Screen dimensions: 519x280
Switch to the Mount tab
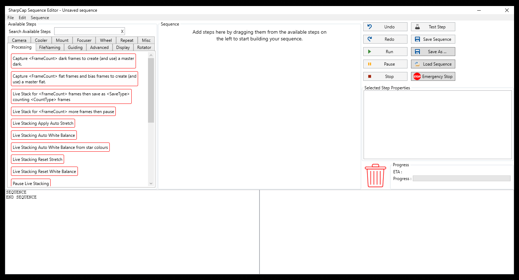[x=62, y=40]
